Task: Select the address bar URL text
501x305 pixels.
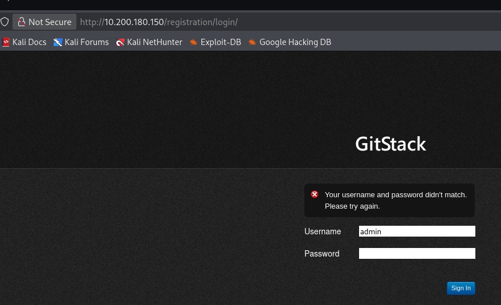Action: pyautogui.click(x=158, y=22)
